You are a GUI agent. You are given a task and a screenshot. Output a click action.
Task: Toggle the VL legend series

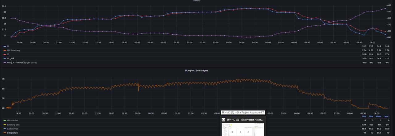click(x=8, y=54)
